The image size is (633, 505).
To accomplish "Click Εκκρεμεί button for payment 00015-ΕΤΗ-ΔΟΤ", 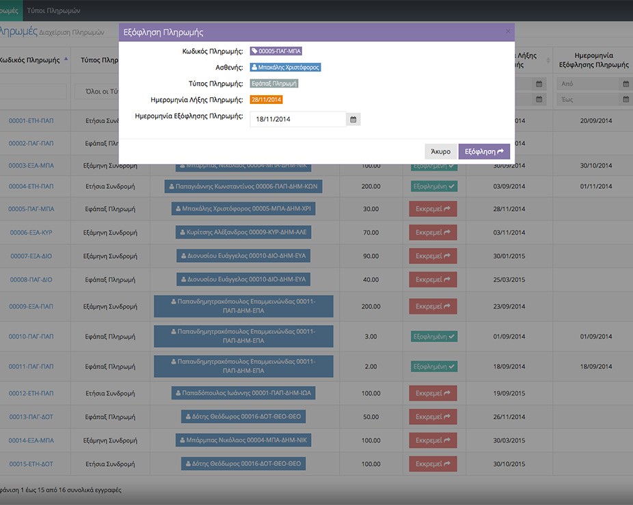I will (433, 464).
